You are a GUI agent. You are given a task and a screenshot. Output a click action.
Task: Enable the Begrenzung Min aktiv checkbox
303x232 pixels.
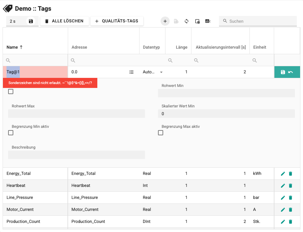click(x=11, y=133)
